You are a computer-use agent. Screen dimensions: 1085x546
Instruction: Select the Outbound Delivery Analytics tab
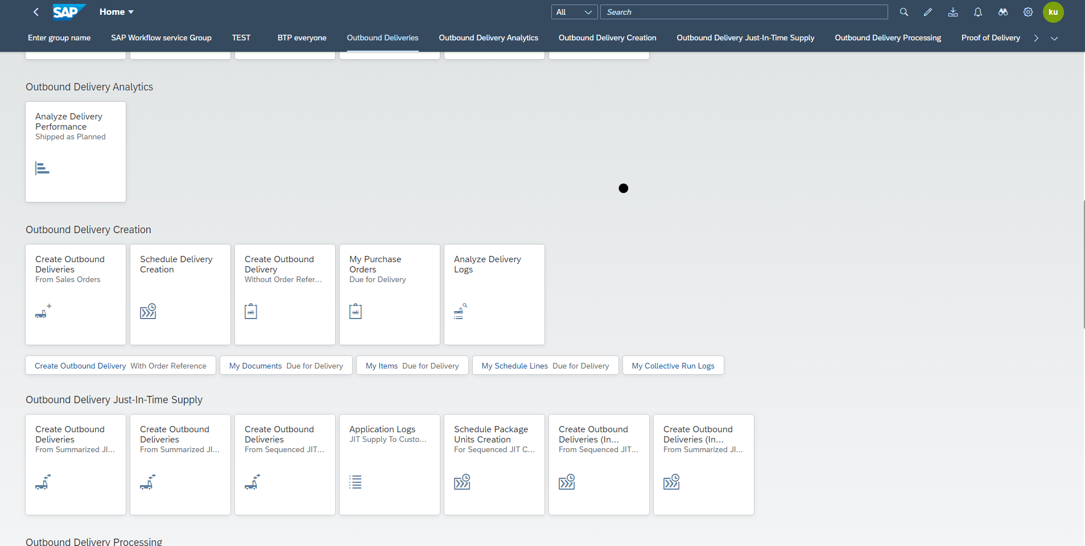(x=489, y=38)
